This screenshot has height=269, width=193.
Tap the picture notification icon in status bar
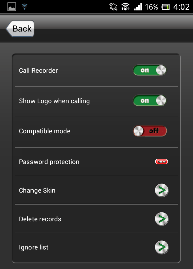[x=12, y=7]
